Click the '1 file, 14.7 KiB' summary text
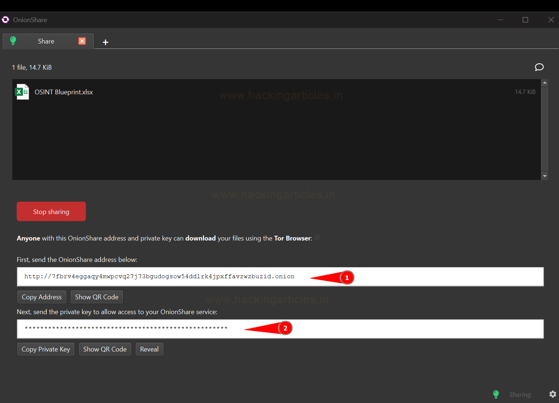 (x=32, y=67)
